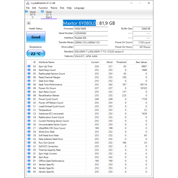Open the Language menu
This screenshot has height=178, width=178.
[x=79, y=8]
